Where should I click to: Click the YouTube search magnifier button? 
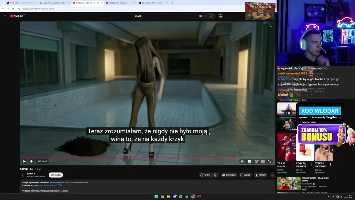pyautogui.click(x=211, y=16)
